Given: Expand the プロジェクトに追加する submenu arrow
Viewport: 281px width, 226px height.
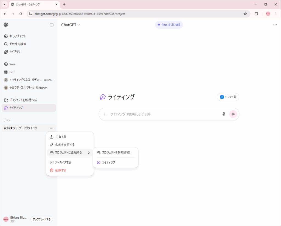Looking at the screenshot, I should coord(89,153).
